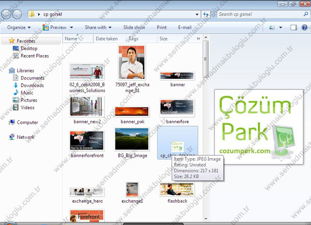Open the Share with menu
This screenshot has height=225, width=311.
98,27
